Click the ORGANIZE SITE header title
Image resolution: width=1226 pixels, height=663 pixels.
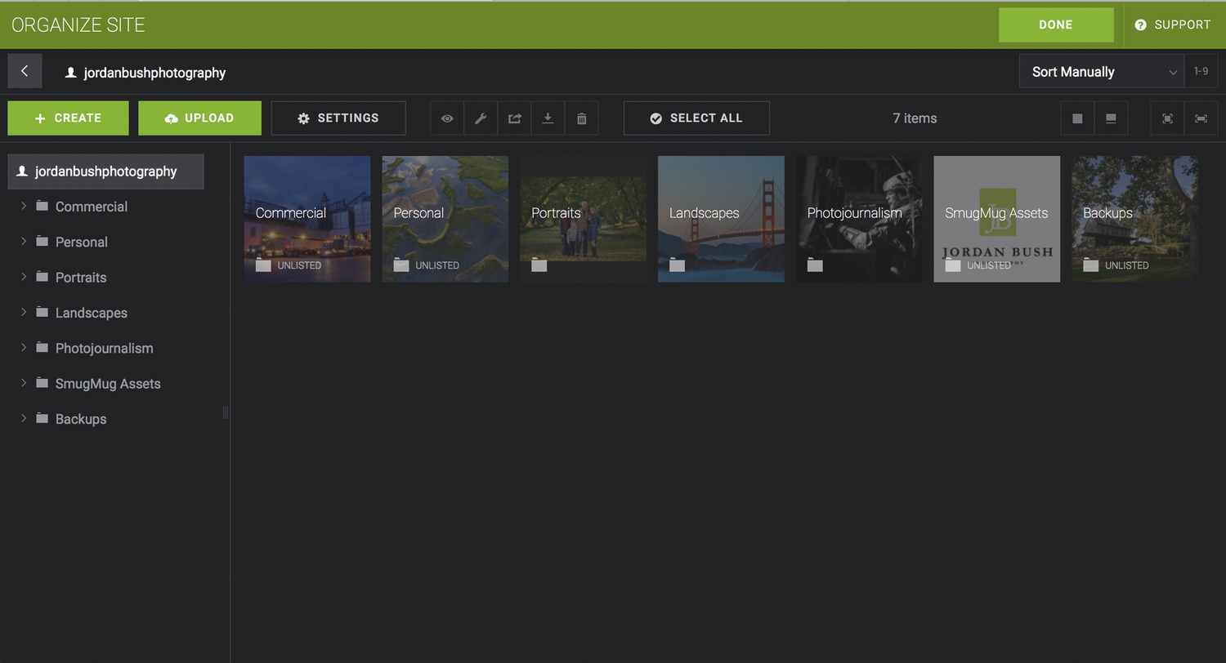click(78, 24)
